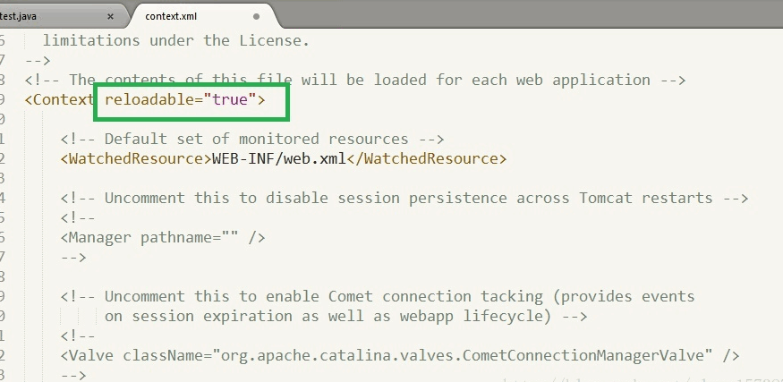Click the "true" attribute value
783x382 pixels.
pos(230,99)
